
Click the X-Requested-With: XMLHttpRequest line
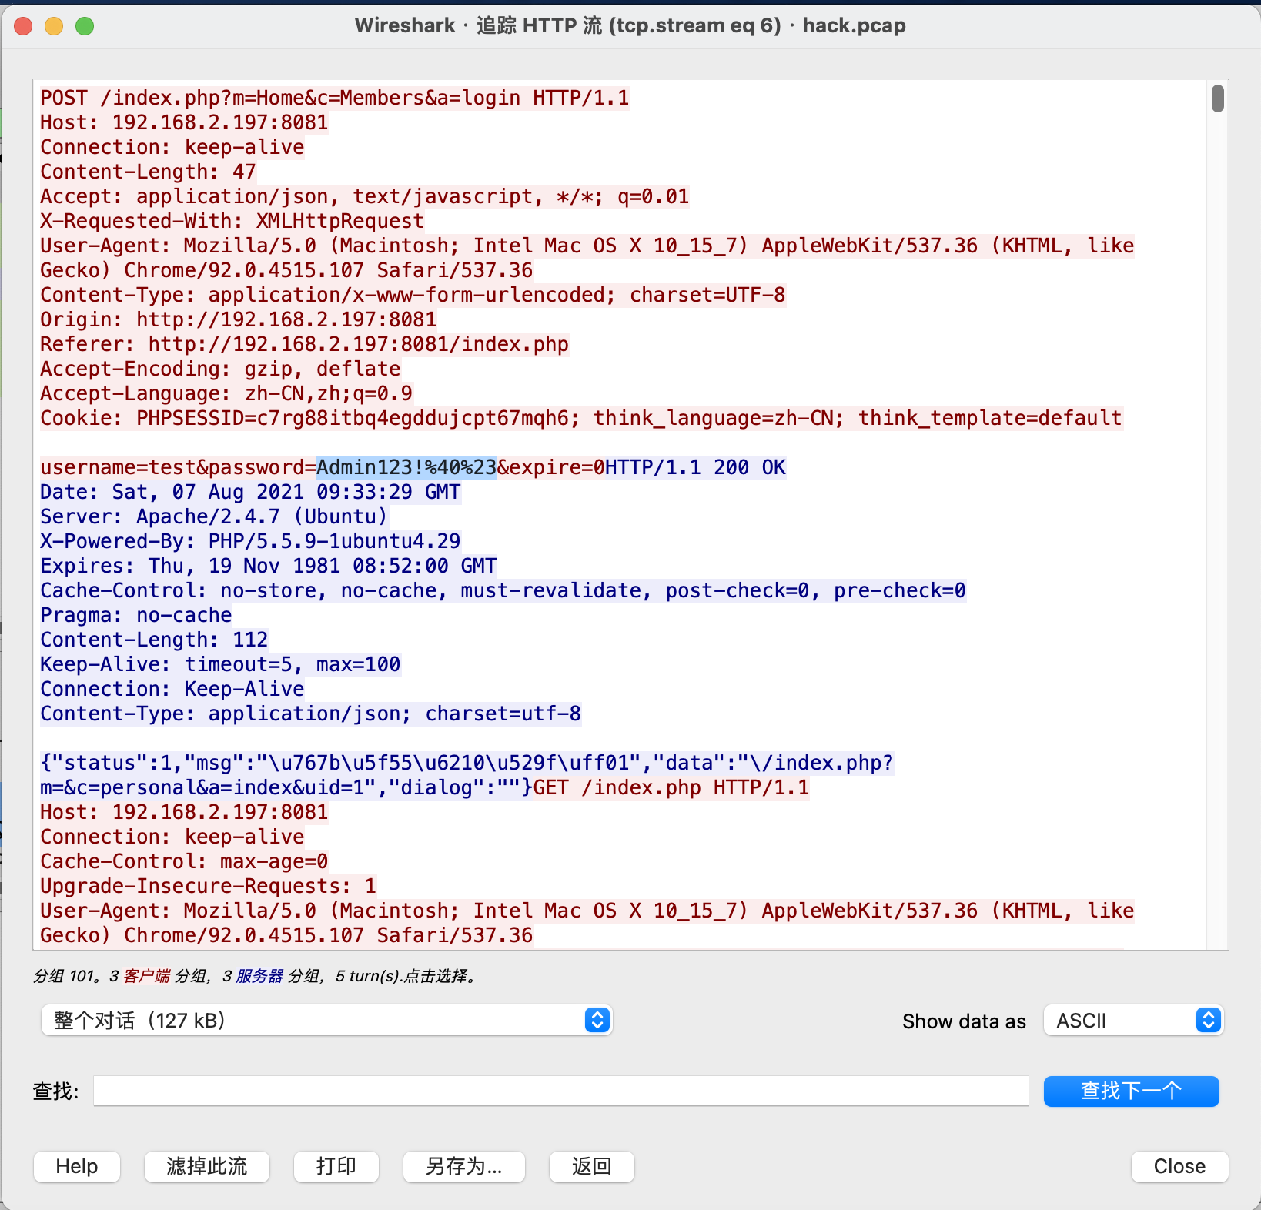[x=232, y=221]
